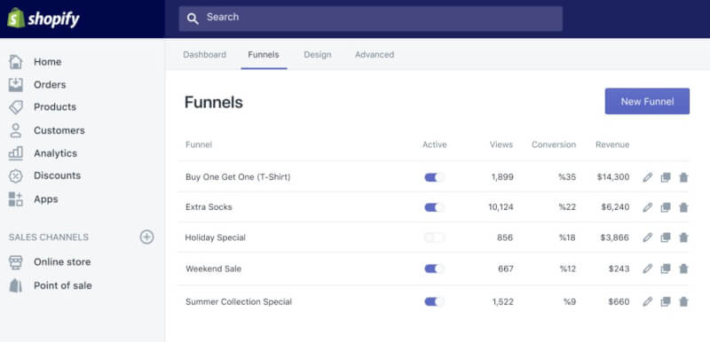Turn off the Weekend Sale toggle

pyautogui.click(x=434, y=268)
